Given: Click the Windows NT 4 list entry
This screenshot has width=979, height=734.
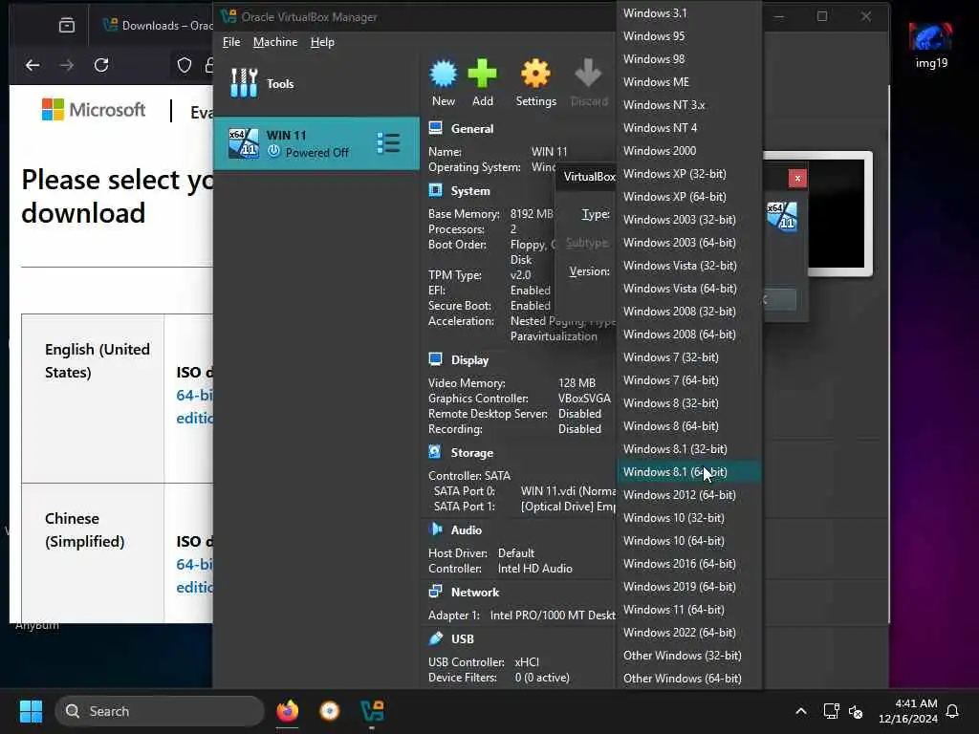Looking at the screenshot, I should [x=689, y=127].
